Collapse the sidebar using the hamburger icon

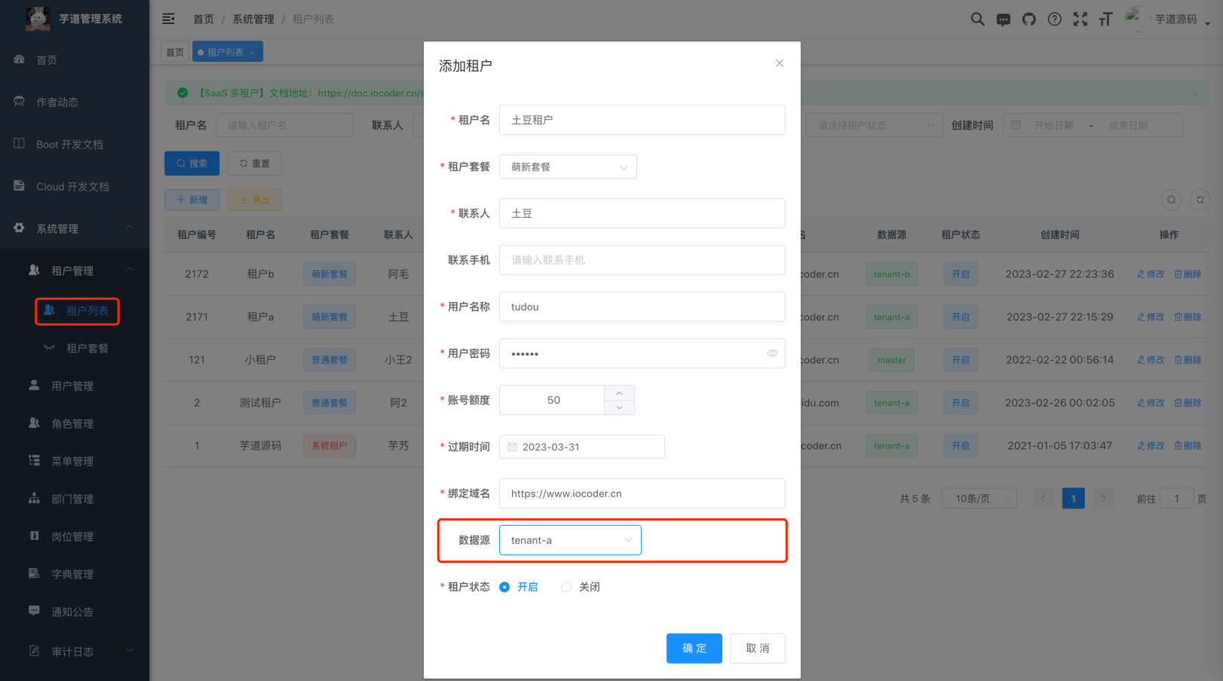(168, 18)
